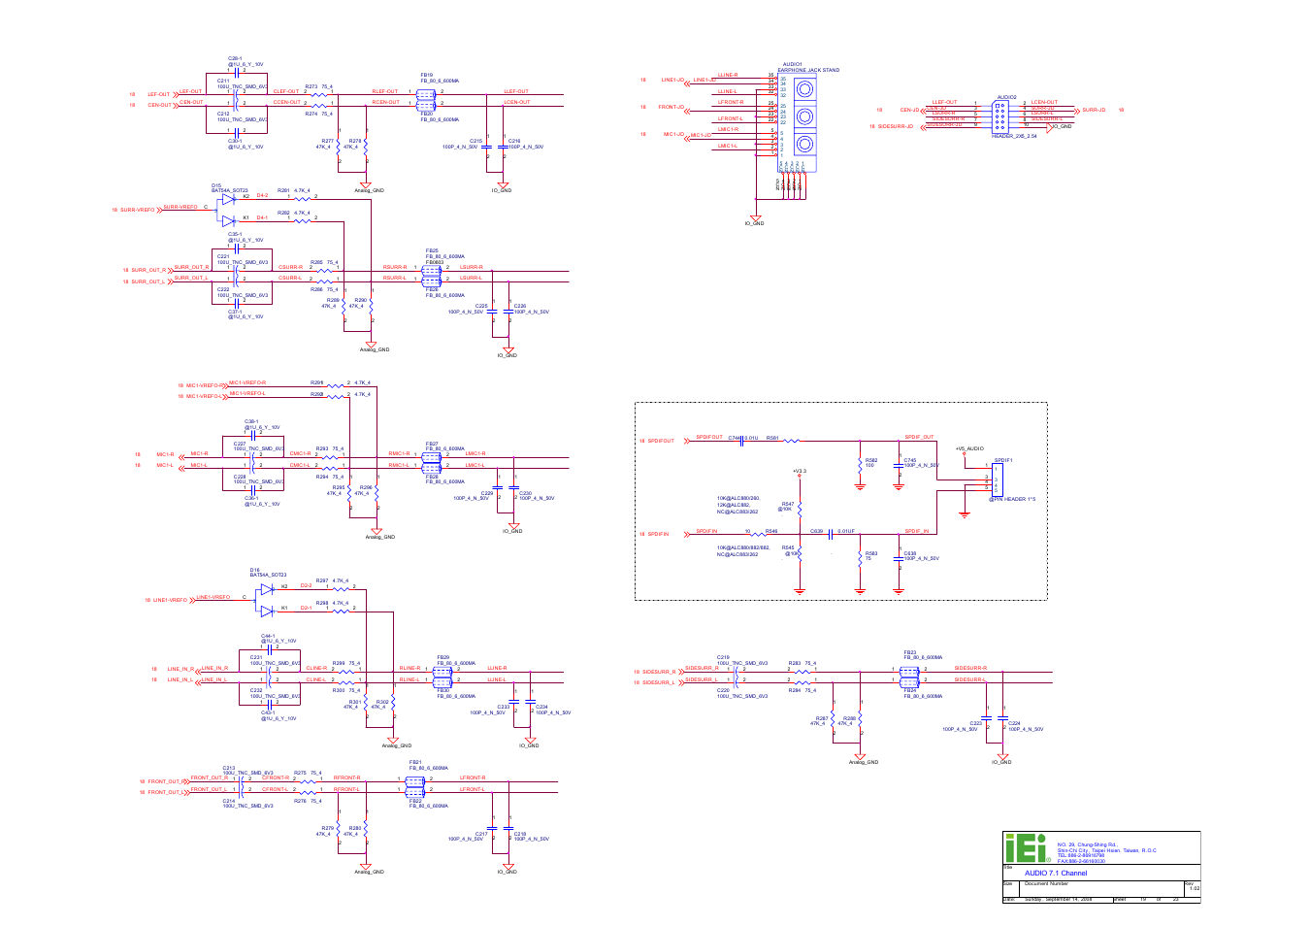Click the 'EARPHONE JACK STAND' label
Viewport: 1310px width, 926px height.
[x=808, y=70]
